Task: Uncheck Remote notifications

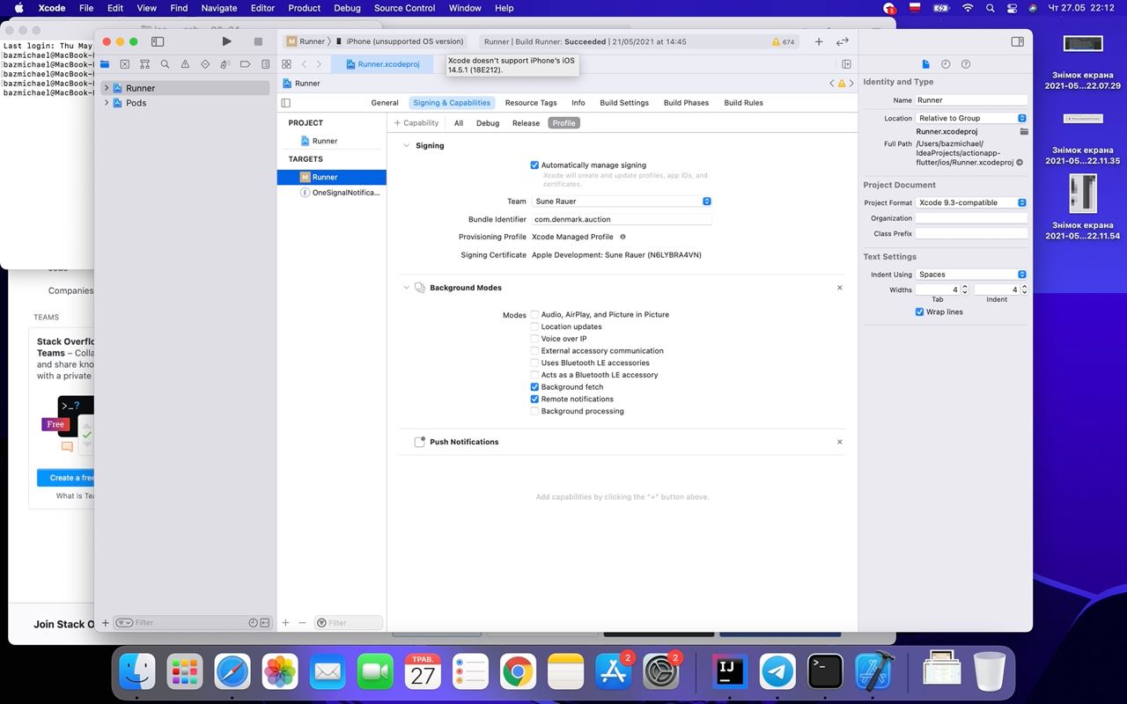Action: point(534,400)
